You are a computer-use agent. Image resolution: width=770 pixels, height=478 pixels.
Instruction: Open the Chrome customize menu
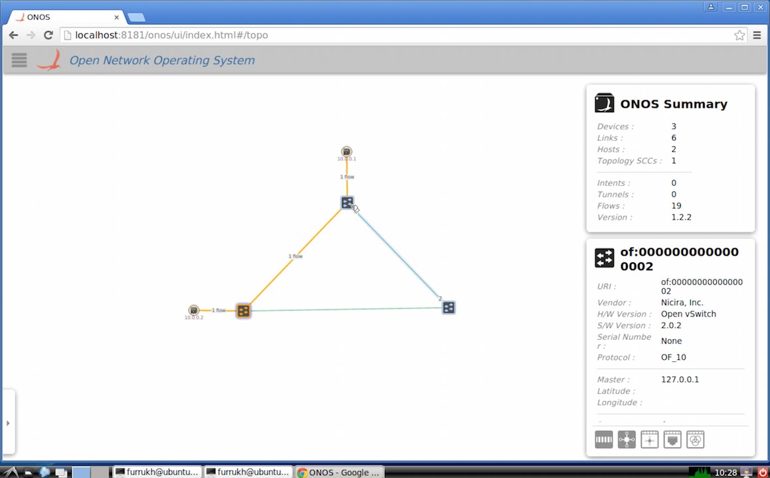click(757, 35)
